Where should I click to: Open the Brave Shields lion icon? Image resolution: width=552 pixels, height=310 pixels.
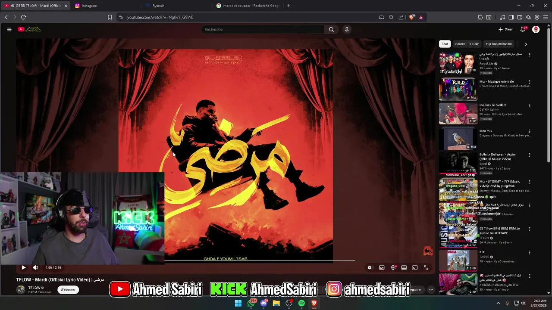tap(412, 17)
